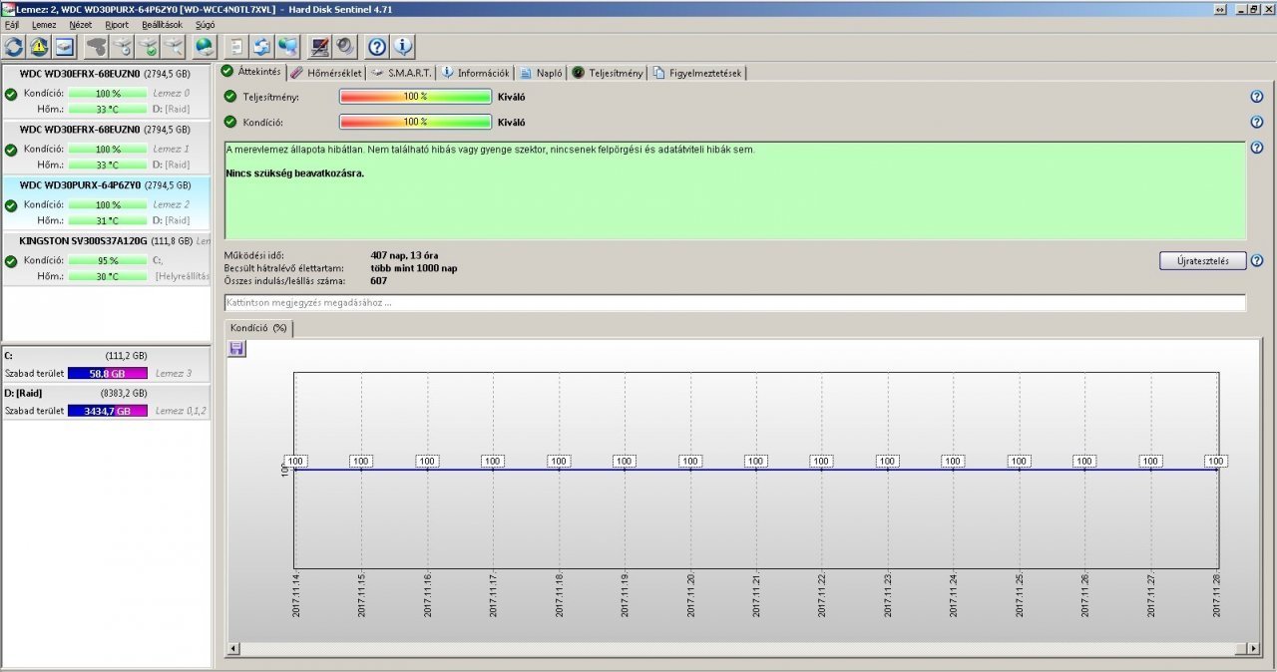Click the help icon beside the Teljesítmény bar
The image size is (1277, 672).
tap(1256, 97)
